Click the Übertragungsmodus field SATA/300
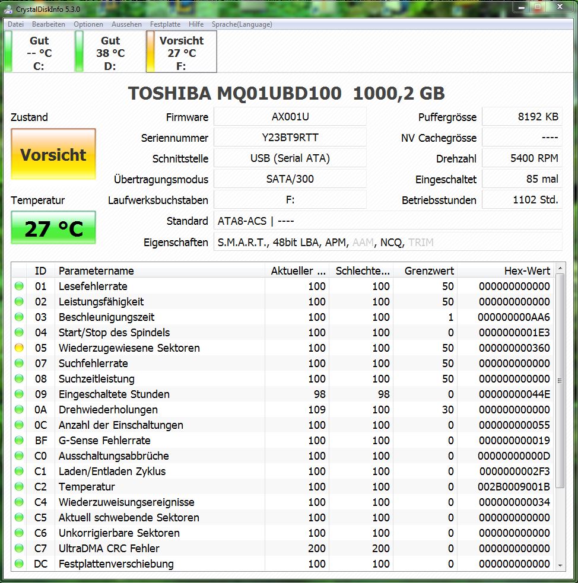The height and width of the screenshot is (583, 578). pyautogui.click(x=290, y=179)
